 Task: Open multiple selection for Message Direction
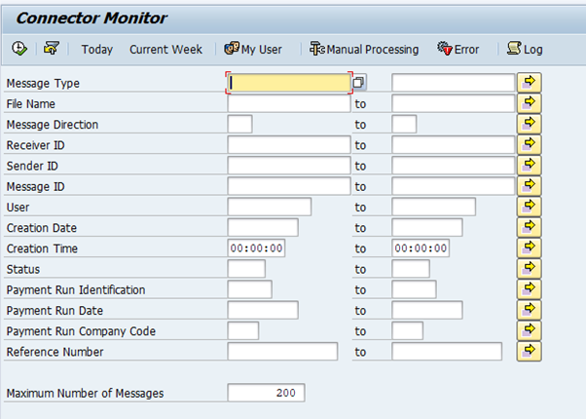(x=529, y=124)
